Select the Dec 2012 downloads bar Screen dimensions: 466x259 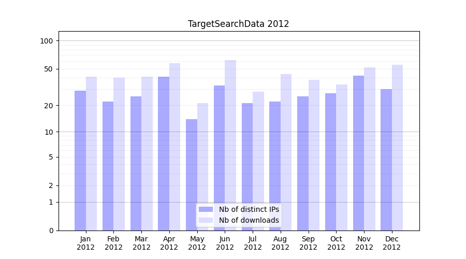(x=397, y=148)
